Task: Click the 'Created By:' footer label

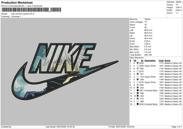Action: (6, 127)
